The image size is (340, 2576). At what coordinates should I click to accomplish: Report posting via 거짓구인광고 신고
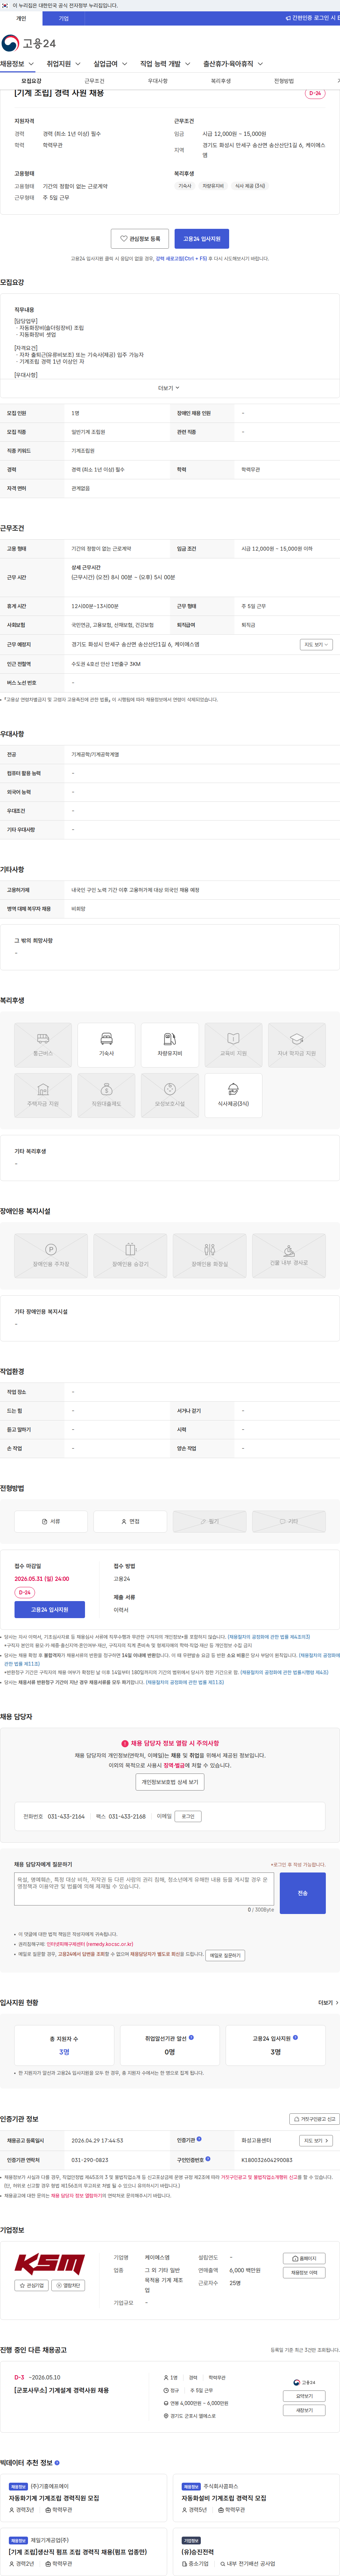(314, 2119)
